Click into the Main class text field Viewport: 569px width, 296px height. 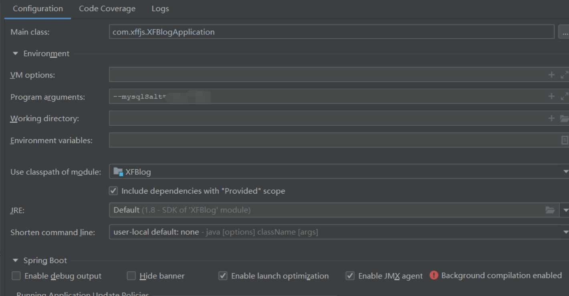coord(331,32)
